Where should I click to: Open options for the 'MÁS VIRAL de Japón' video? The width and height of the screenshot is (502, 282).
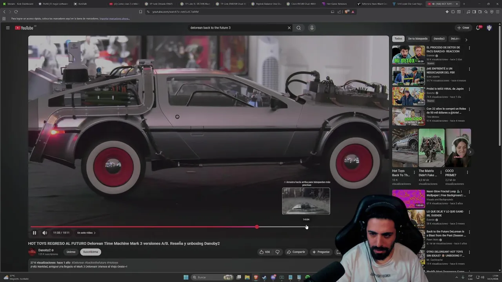(x=469, y=89)
